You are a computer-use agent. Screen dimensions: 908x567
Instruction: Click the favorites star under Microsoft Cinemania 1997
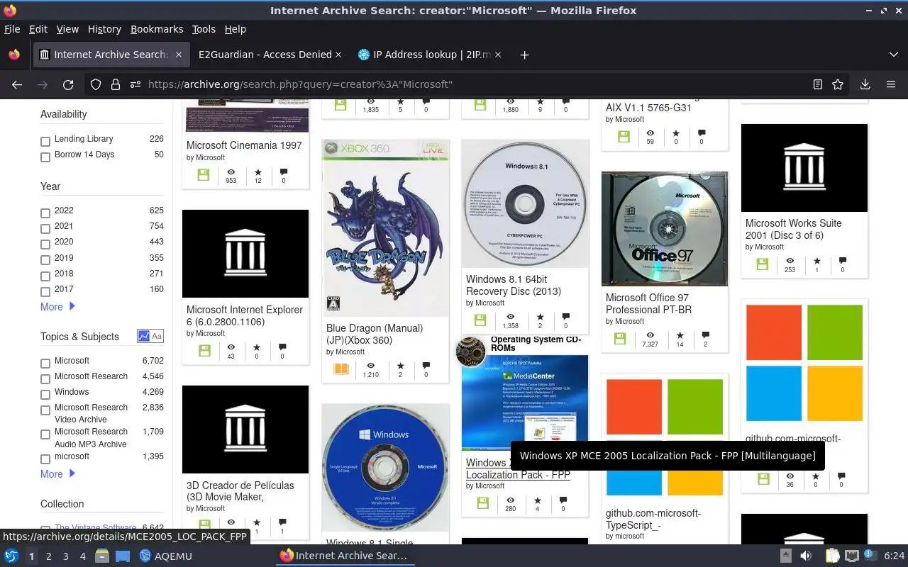(258, 172)
